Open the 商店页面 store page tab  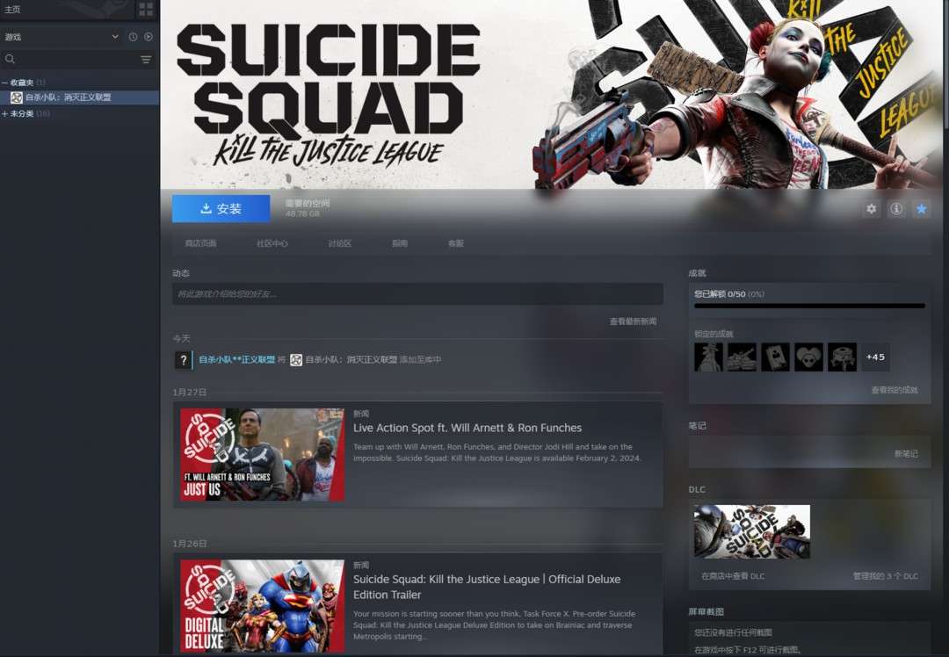[200, 243]
